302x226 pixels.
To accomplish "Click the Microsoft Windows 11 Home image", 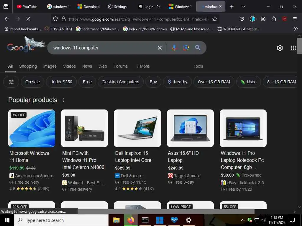I will click(32, 128).
